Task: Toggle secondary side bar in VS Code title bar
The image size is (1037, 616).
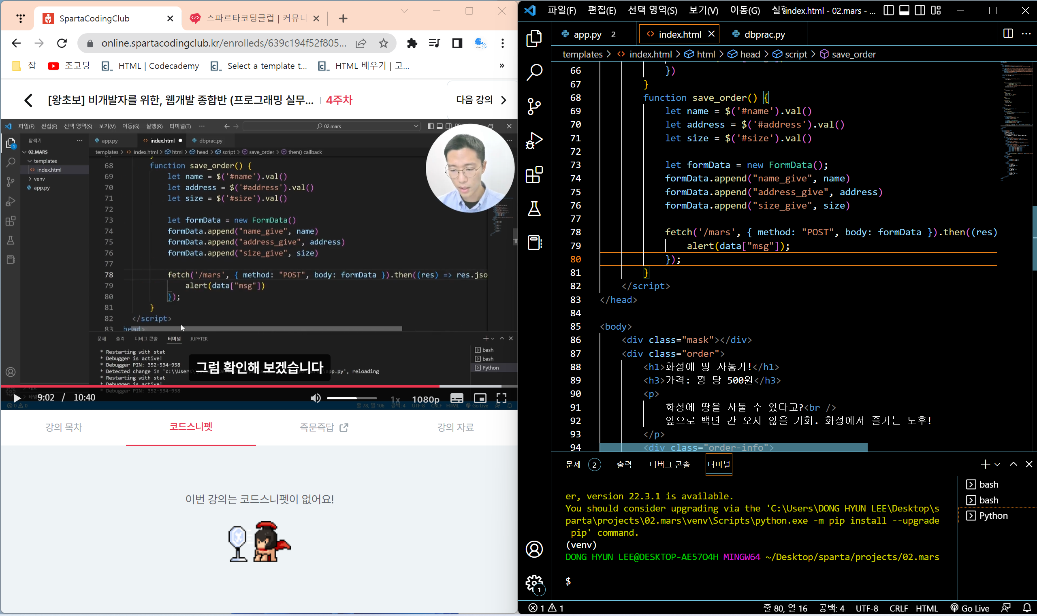Action: tap(920, 11)
